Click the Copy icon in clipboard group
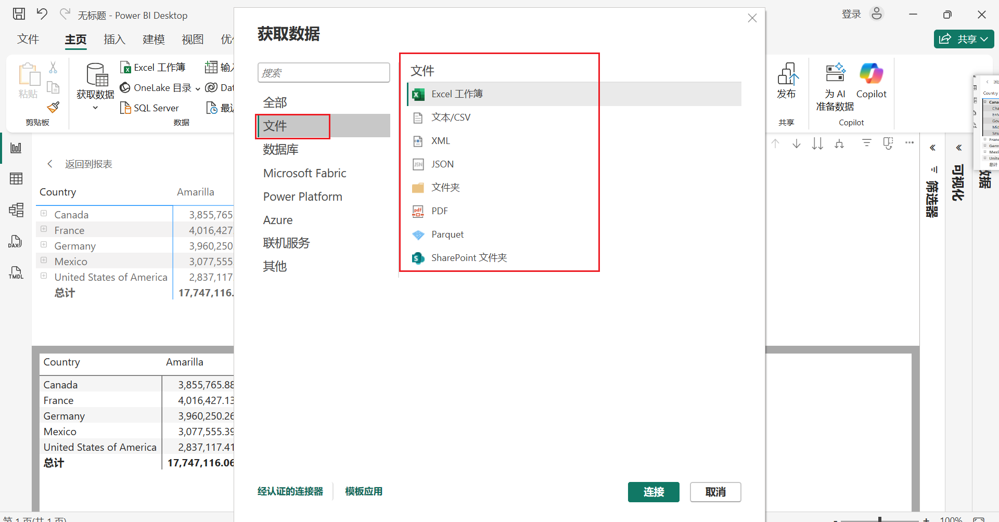Image resolution: width=999 pixels, height=522 pixels. [x=53, y=87]
